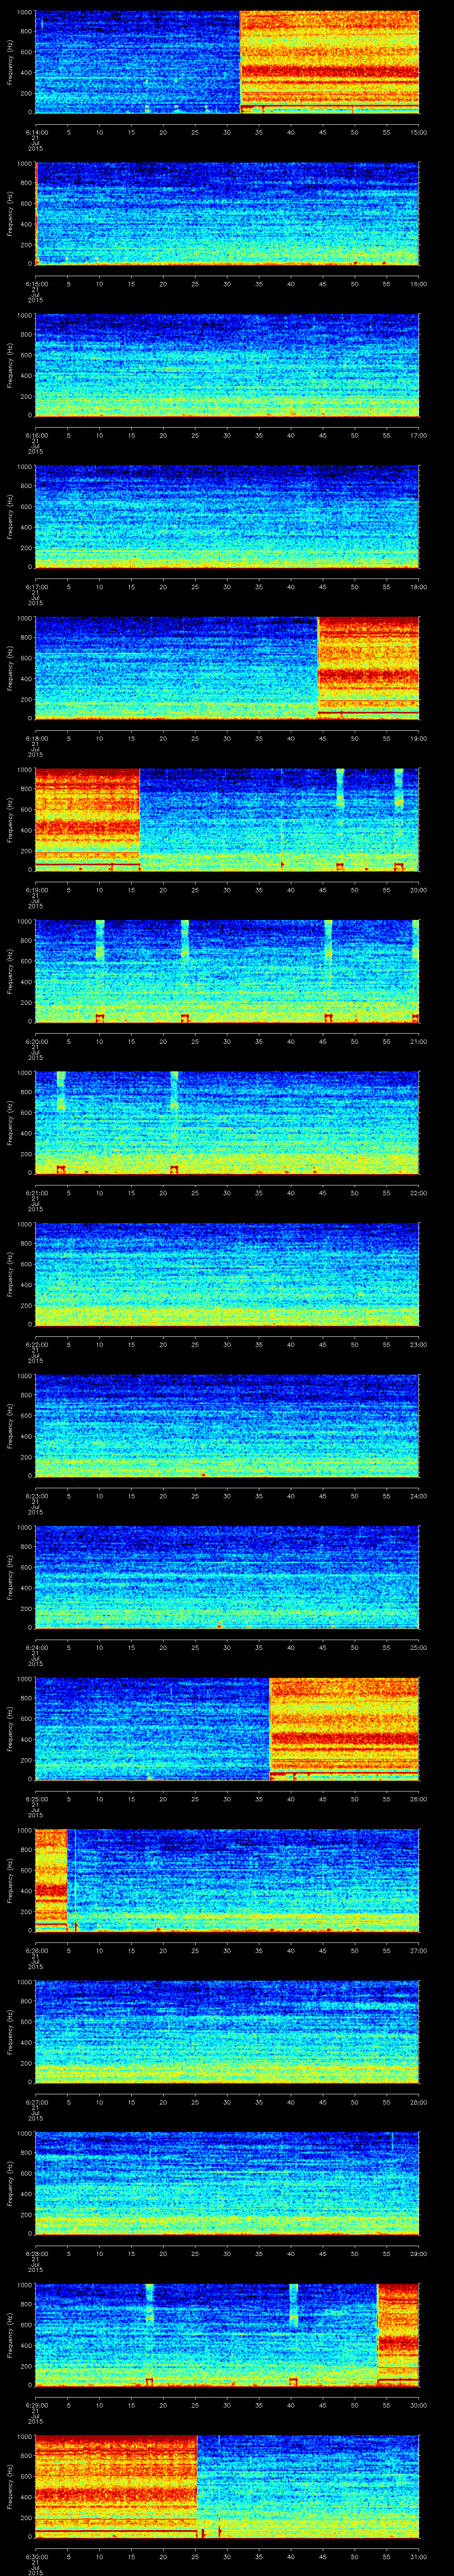Click the 25-second tick label under 6:30:00 spectrogram
Image resolution: width=454 pixels, height=2576 pixels.
pos(195,2556)
